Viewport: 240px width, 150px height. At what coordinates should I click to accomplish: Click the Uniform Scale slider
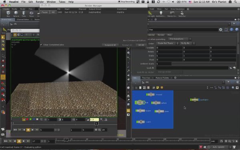(x=204, y=64)
